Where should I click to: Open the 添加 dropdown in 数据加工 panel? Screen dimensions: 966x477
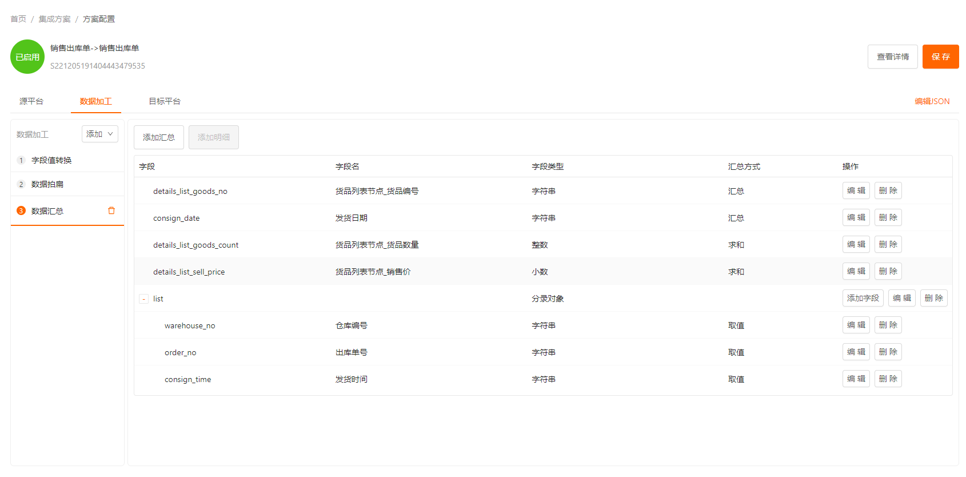pos(99,134)
